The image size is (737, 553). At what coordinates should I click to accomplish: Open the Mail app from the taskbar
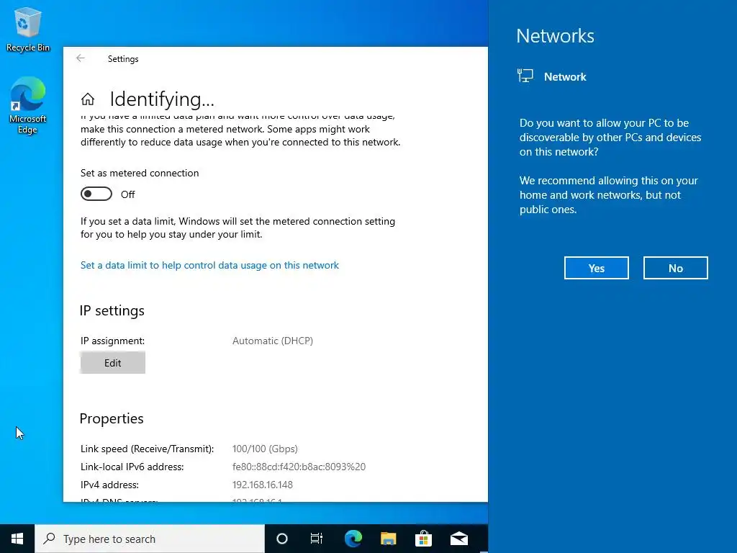point(459,539)
